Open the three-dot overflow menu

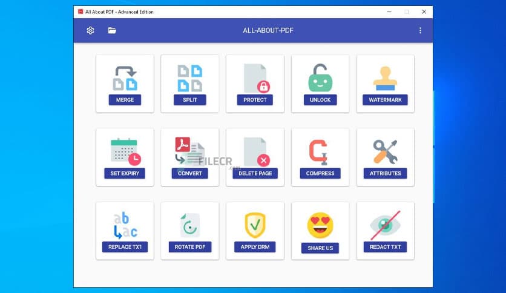click(x=420, y=30)
